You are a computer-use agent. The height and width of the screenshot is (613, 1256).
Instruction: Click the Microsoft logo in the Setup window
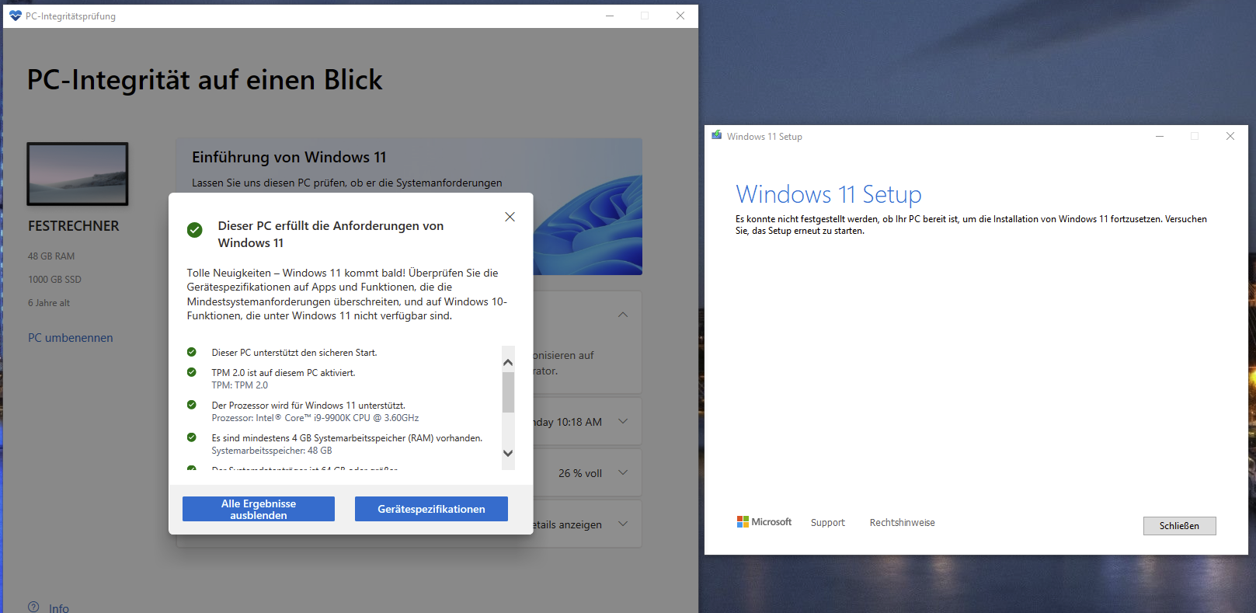tap(764, 522)
